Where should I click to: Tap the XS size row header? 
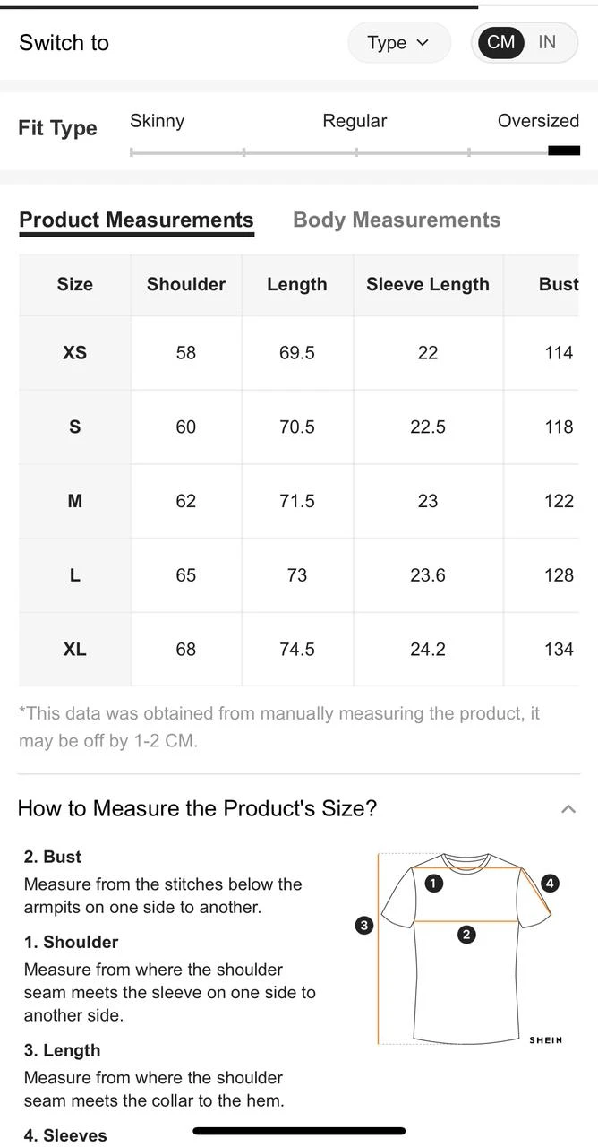tap(75, 353)
